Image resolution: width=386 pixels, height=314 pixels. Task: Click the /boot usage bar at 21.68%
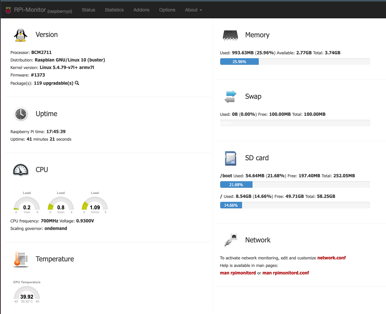point(295,184)
